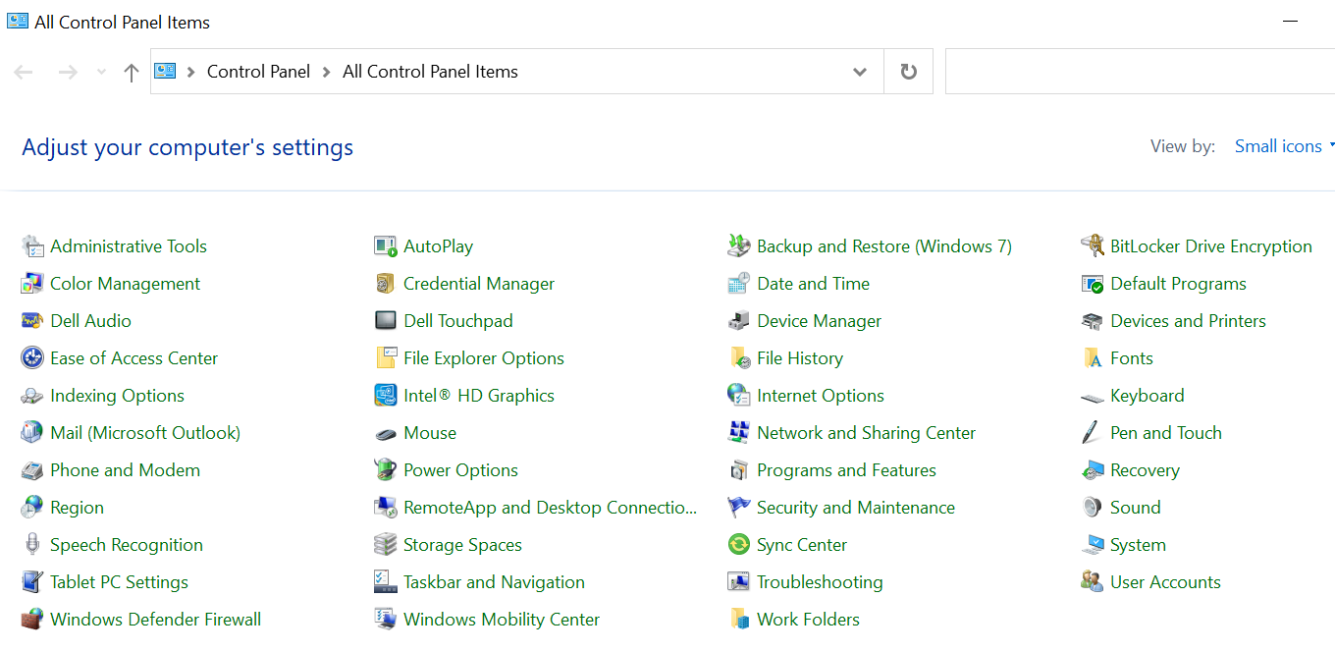1335x652 pixels.
Task: Open the Phone and Modem link
Action: tap(125, 470)
